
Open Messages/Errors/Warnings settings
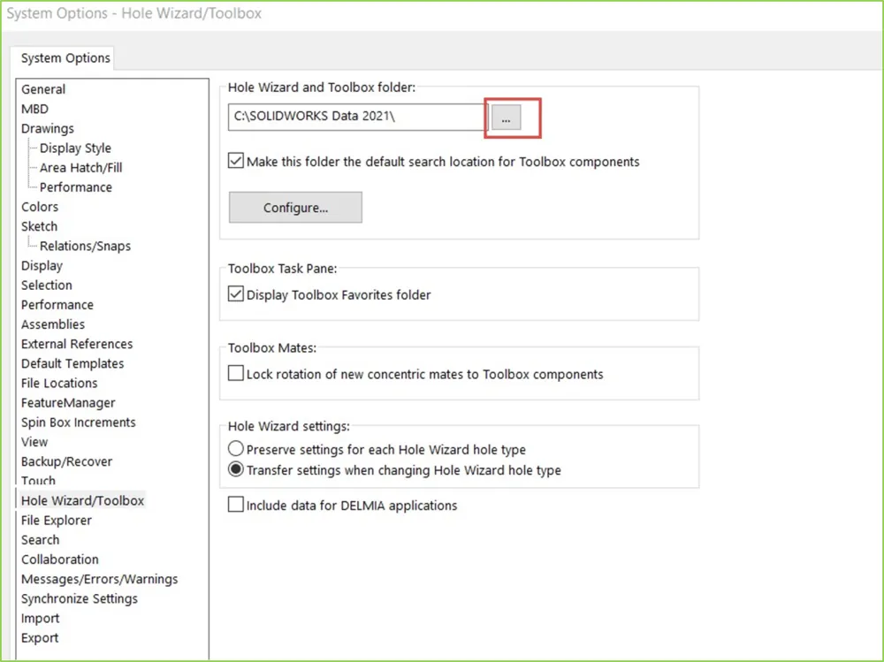pos(99,579)
